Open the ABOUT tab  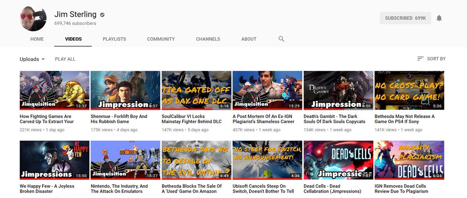(x=249, y=39)
